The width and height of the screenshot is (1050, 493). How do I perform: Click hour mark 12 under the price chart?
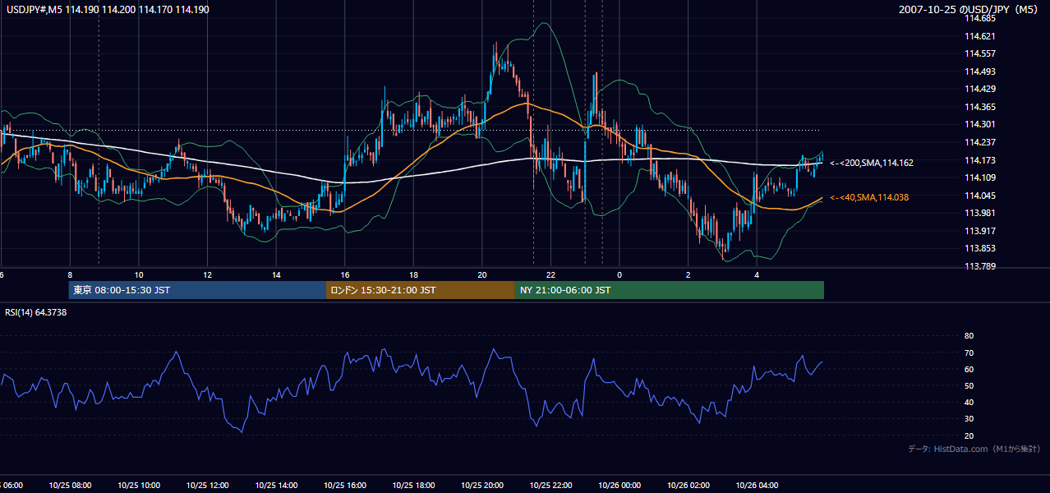click(x=207, y=274)
